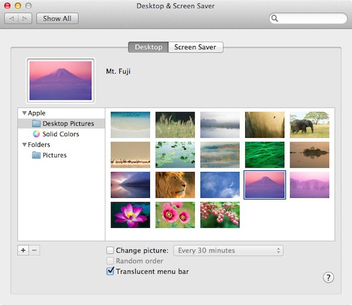This screenshot has width=352, height=305.
Task: Open the Every 30 minutes dropdown
Action: tap(228, 251)
